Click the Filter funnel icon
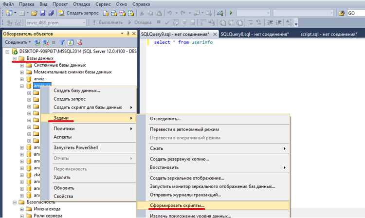 click(x=62, y=42)
